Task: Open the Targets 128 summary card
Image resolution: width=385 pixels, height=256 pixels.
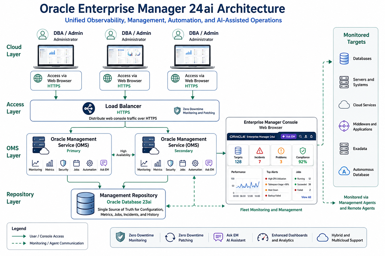Action: (x=238, y=155)
